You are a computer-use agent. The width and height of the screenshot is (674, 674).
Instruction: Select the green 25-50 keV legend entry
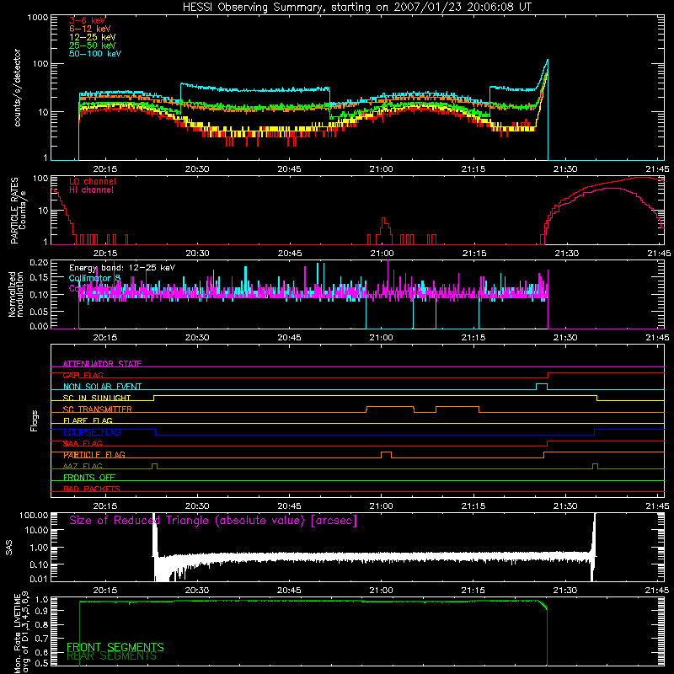(x=93, y=45)
